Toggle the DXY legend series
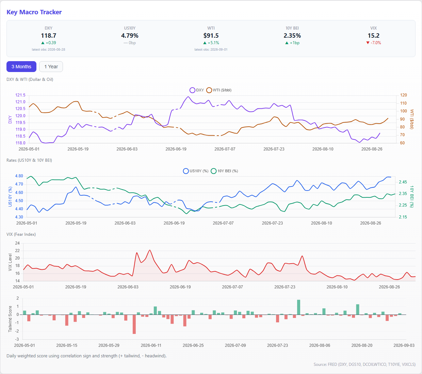Viewport: 422px width, 374px height. click(x=197, y=90)
